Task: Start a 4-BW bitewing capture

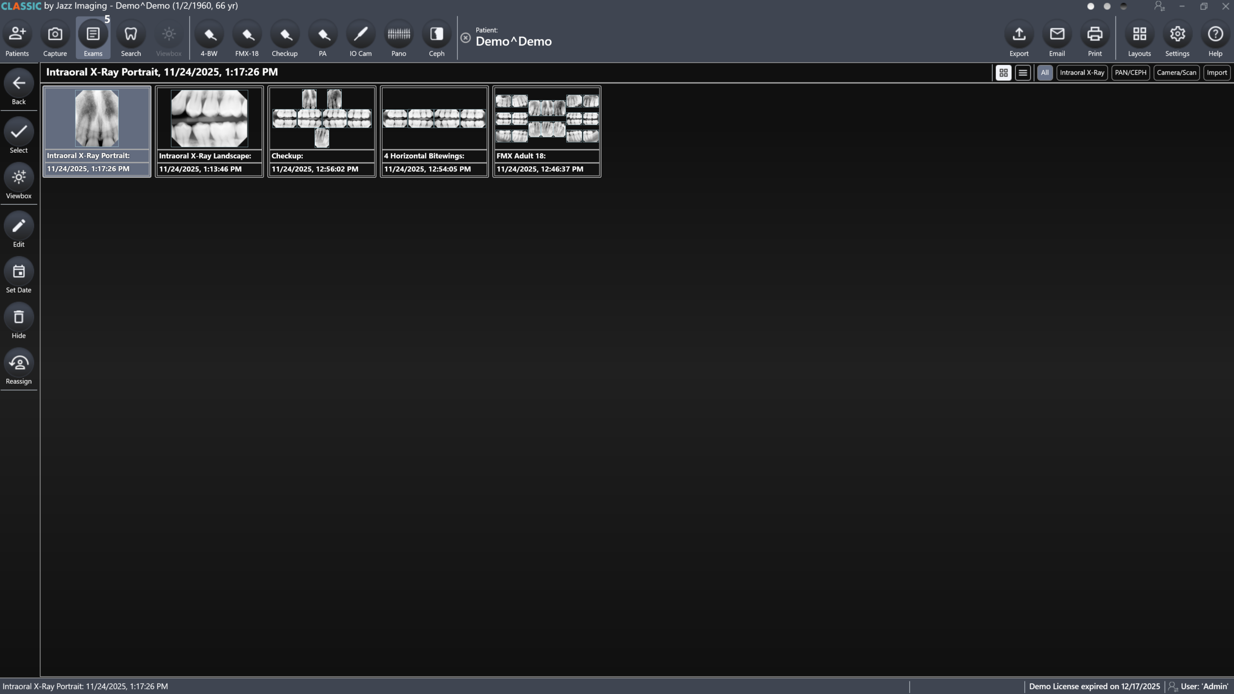Action: [209, 35]
